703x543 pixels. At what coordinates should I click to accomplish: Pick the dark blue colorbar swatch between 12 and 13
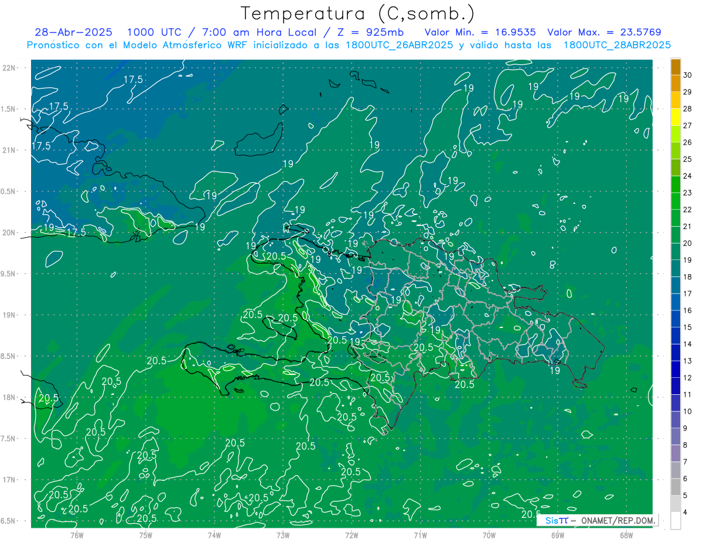pyautogui.click(x=675, y=369)
